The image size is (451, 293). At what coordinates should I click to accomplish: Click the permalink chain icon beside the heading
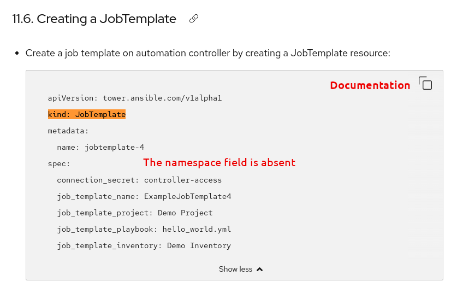coord(193,19)
